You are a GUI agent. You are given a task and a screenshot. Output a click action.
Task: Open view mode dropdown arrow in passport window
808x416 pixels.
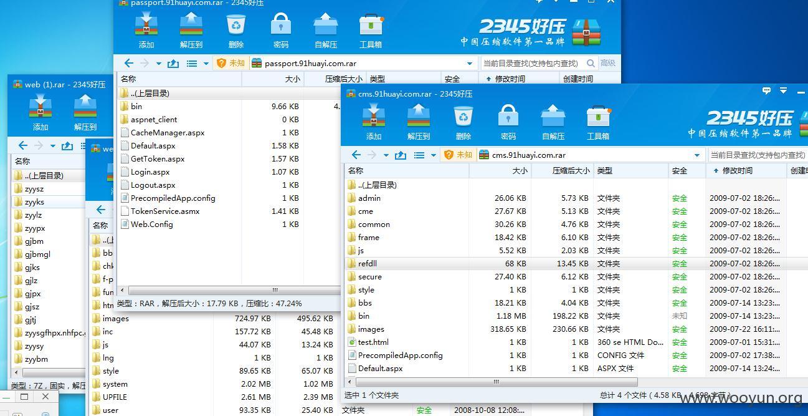[x=206, y=63]
